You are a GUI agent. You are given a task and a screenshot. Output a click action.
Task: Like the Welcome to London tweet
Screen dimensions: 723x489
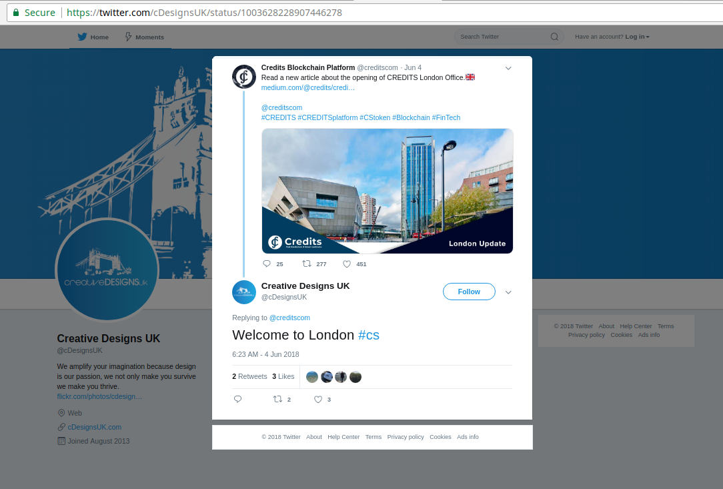tap(318, 400)
